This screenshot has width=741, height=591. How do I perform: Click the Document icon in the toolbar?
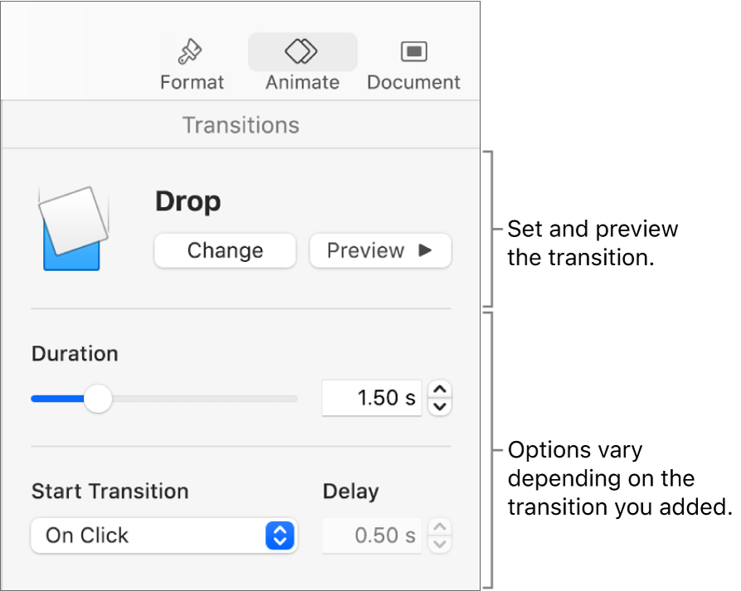[x=413, y=51]
